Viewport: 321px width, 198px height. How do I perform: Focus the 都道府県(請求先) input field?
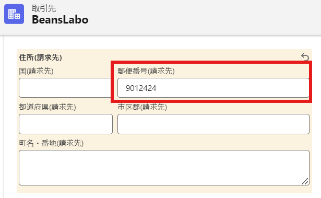click(x=66, y=124)
